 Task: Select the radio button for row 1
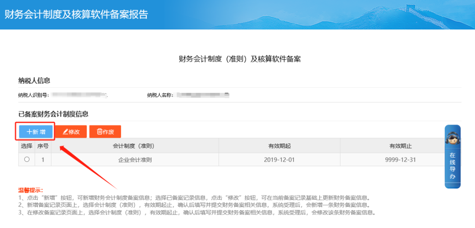(x=27, y=159)
